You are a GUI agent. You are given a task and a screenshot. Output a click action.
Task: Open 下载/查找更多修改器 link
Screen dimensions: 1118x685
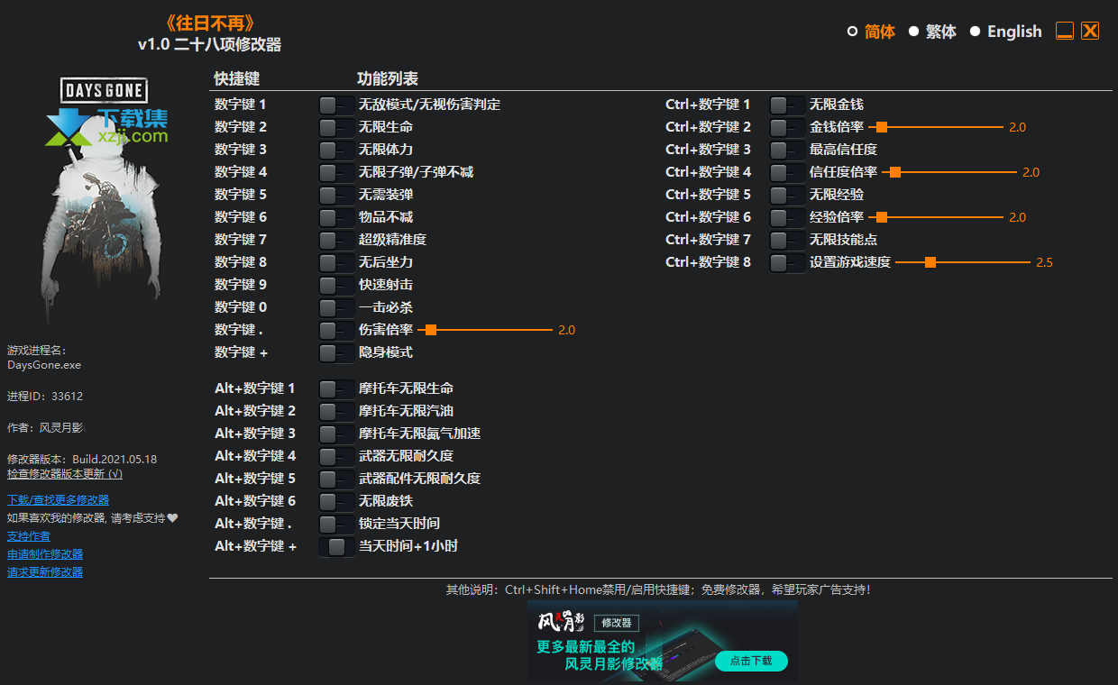(x=59, y=500)
